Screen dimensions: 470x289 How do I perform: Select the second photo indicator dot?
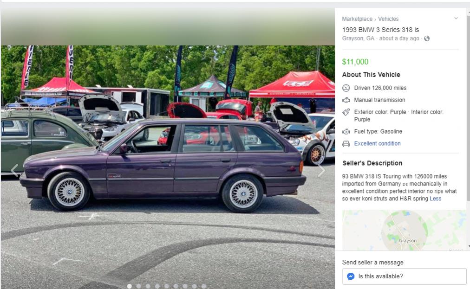(x=138, y=286)
